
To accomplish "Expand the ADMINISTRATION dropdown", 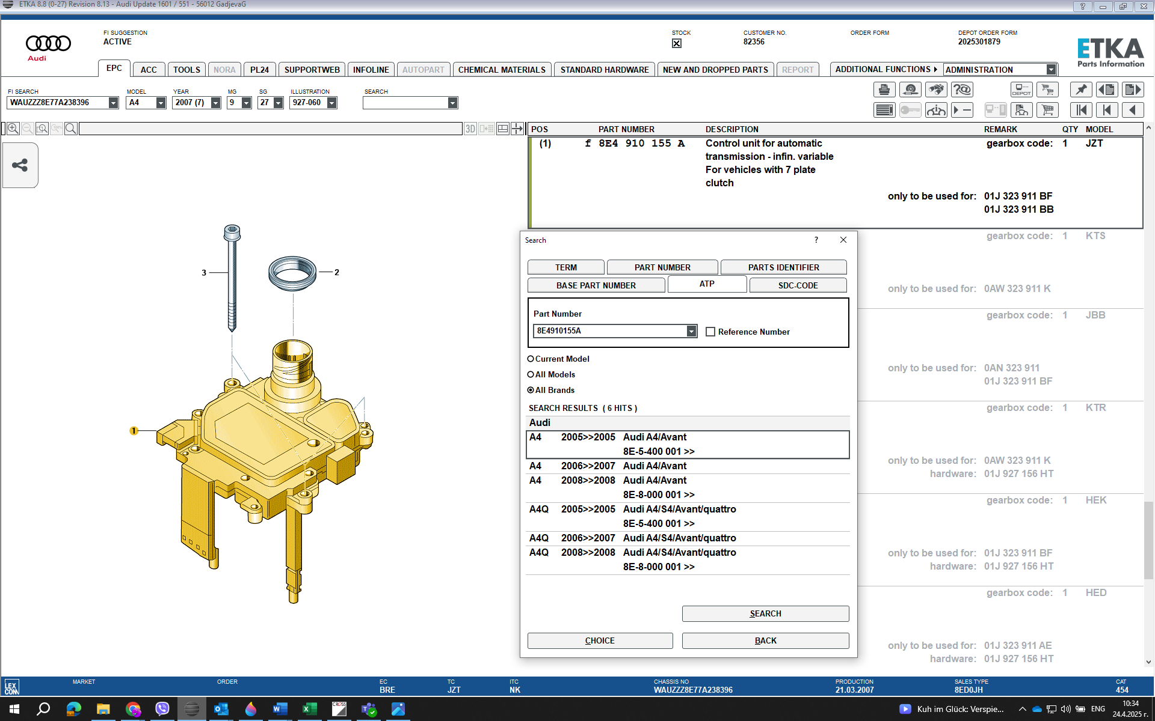I will pyautogui.click(x=1050, y=70).
